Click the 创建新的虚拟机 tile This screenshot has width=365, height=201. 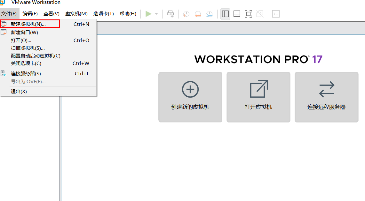pyautogui.click(x=190, y=97)
